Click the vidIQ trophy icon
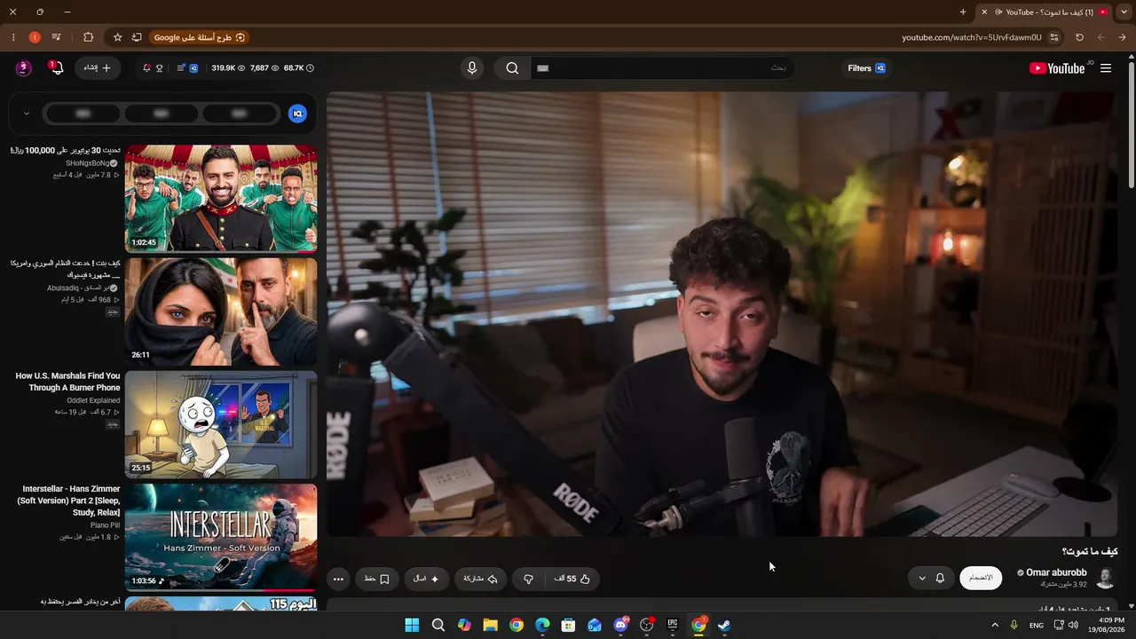The height and width of the screenshot is (639, 1136). tap(160, 68)
